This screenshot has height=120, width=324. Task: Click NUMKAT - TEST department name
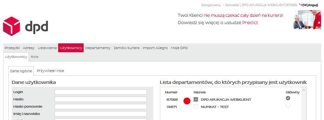(215, 107)
